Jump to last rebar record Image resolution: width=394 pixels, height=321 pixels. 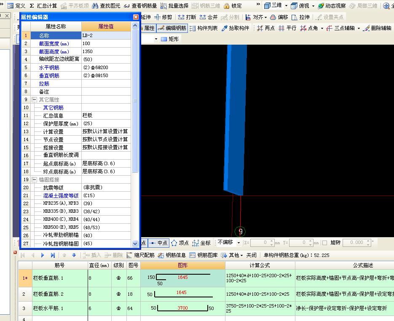(53, 255)
